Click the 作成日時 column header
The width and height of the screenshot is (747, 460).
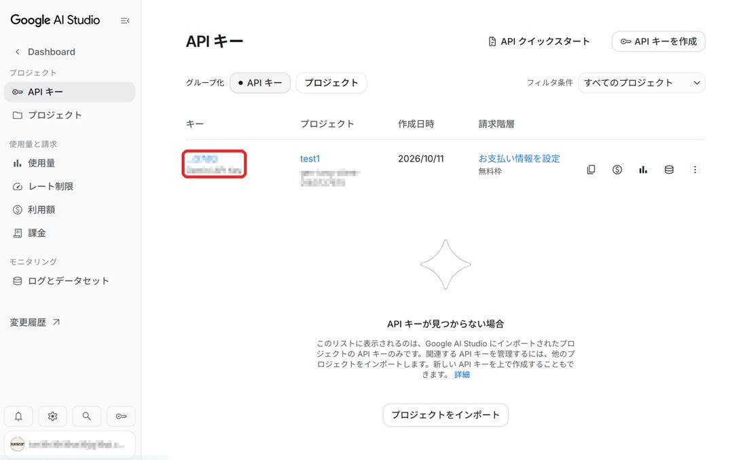click(416, 123)
